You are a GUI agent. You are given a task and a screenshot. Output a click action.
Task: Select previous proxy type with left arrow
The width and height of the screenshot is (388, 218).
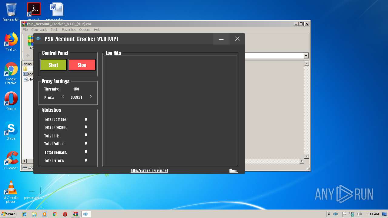[63, 97]
